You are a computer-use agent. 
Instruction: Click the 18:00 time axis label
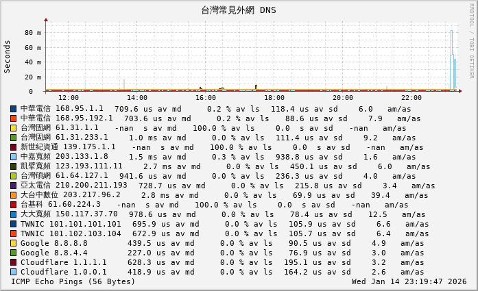click(265, 98)
